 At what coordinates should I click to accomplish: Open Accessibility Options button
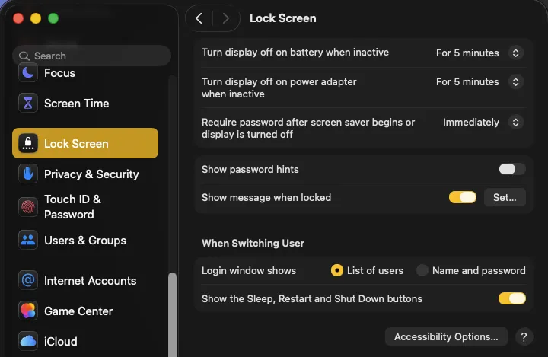coord(446,336)
